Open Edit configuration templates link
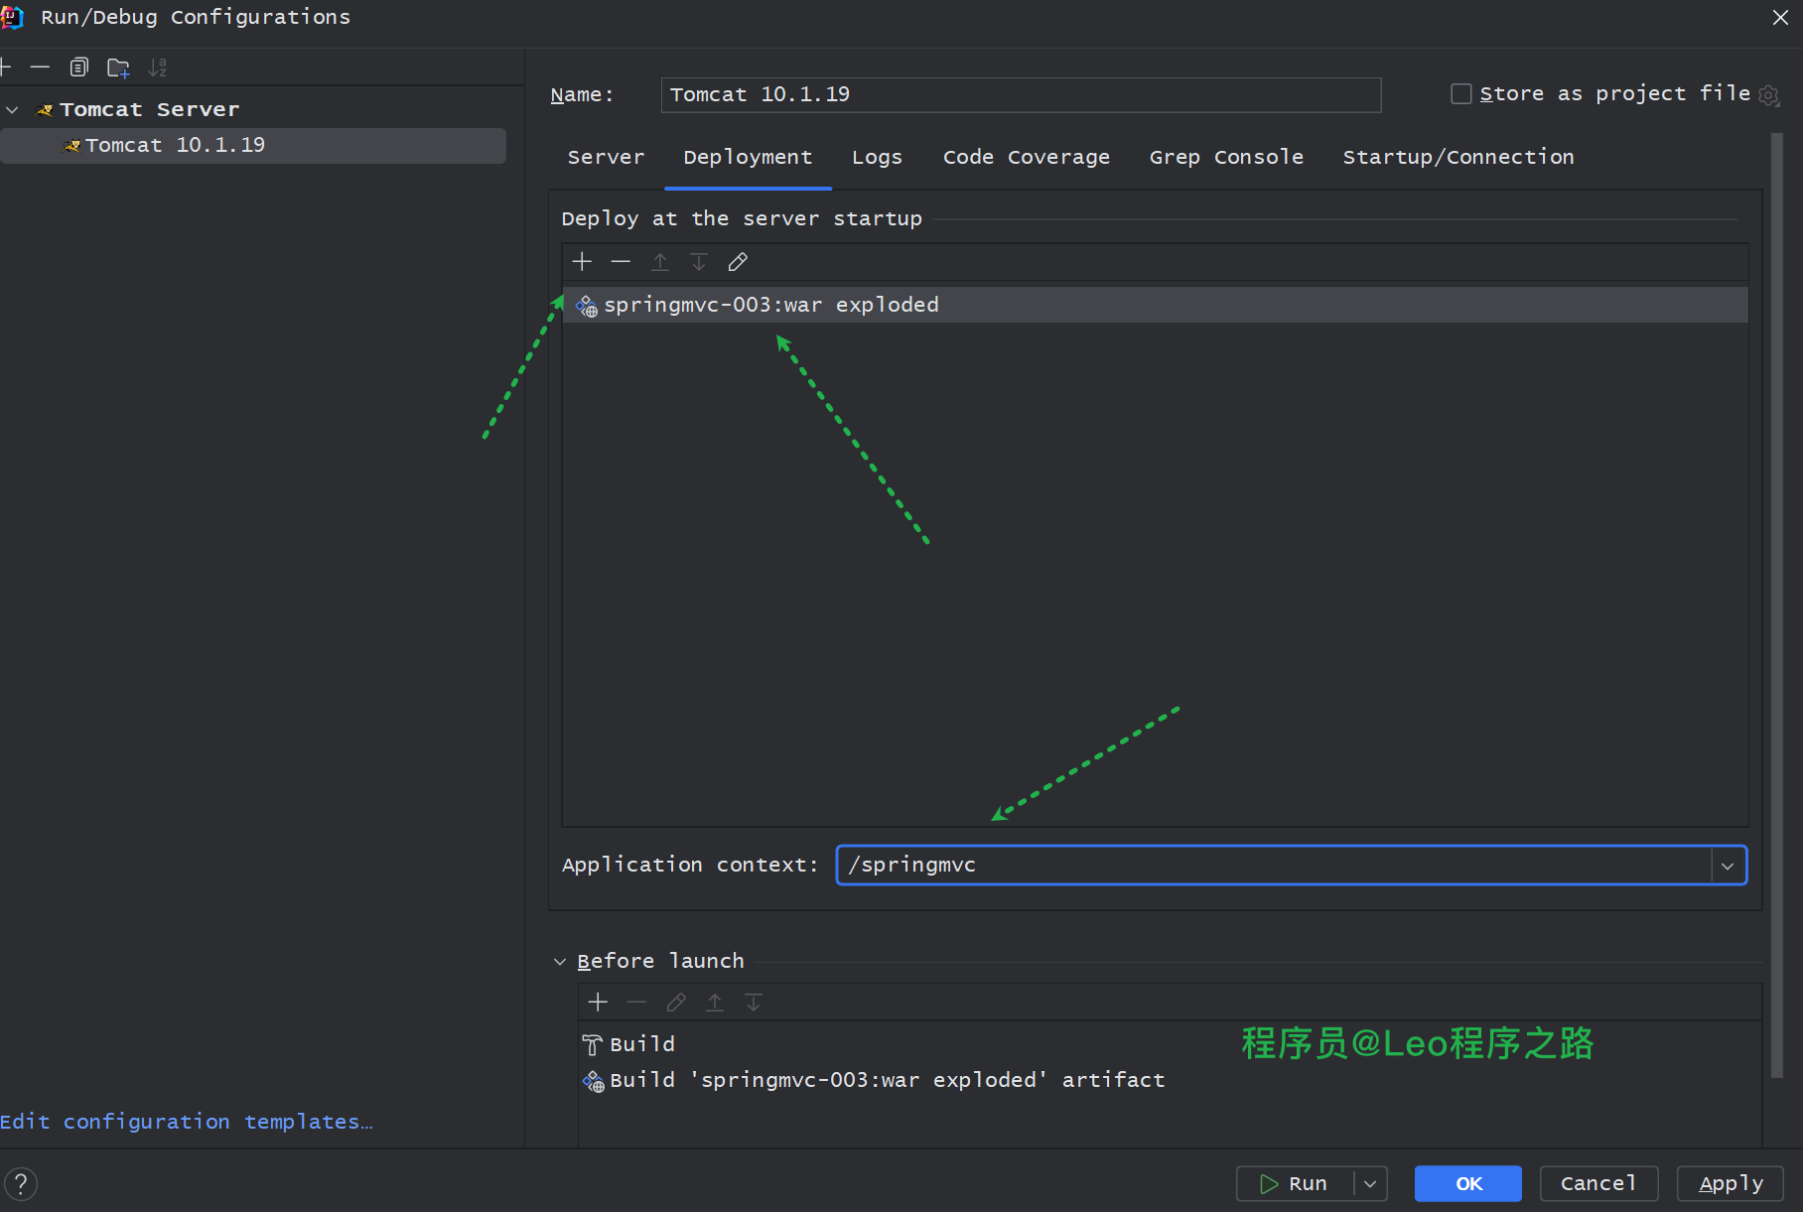 point(187,1122)
